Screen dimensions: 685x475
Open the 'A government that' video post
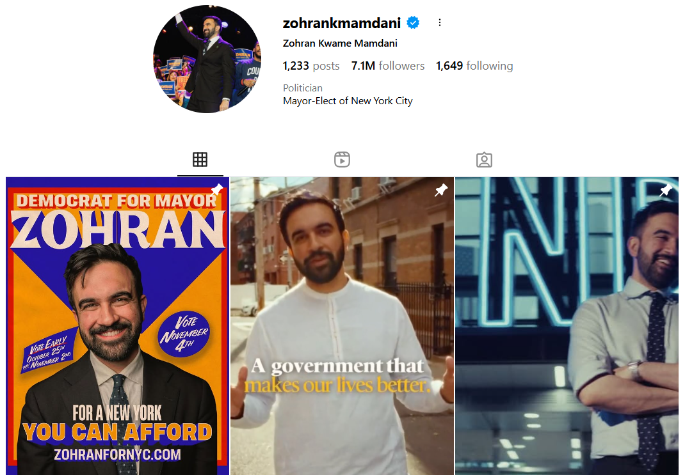[x=342, y=326]
